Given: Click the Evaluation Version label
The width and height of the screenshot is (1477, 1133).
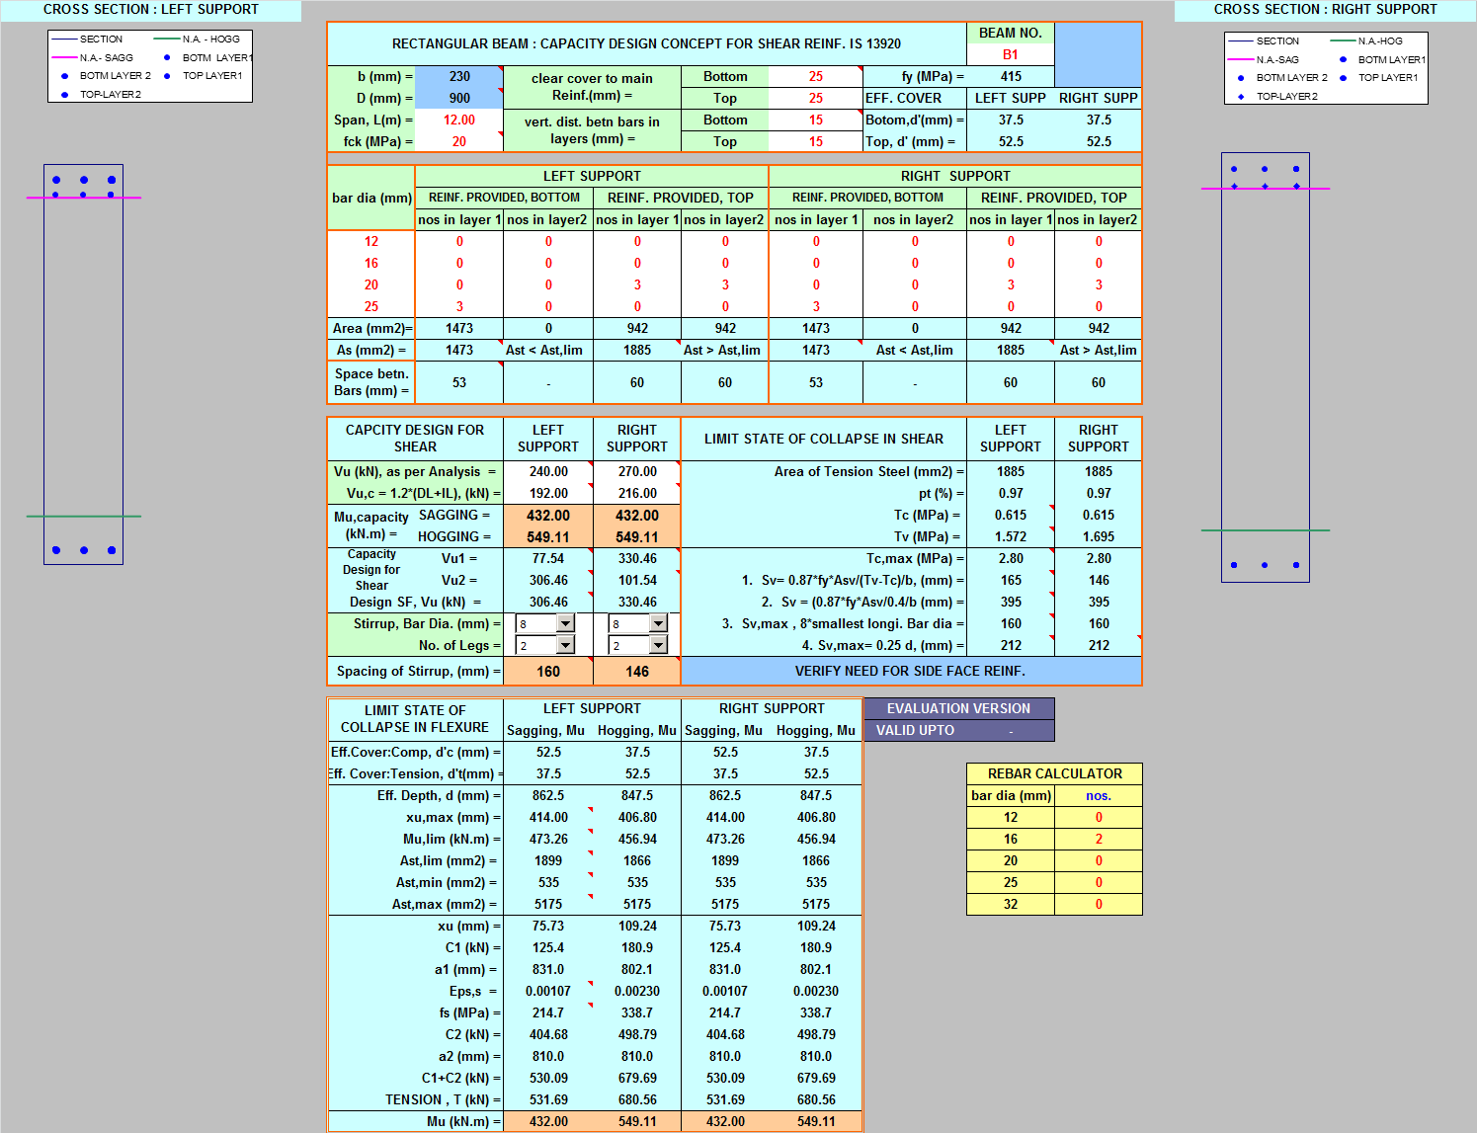Looking at the screenshot, I should [x=958, y=708].
